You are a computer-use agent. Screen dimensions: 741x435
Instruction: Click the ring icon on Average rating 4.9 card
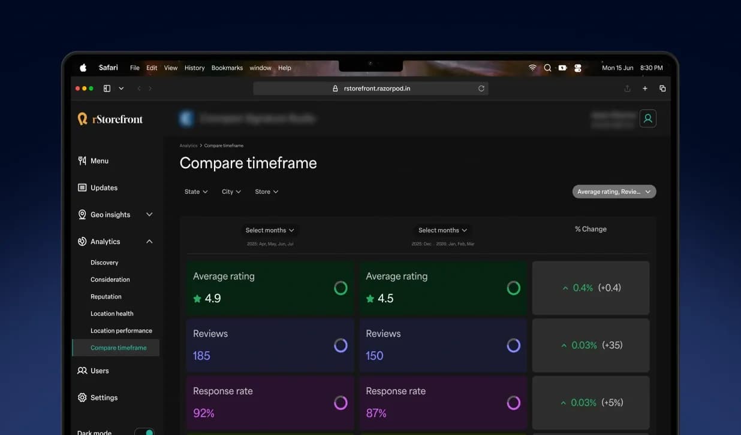point(341,288)
